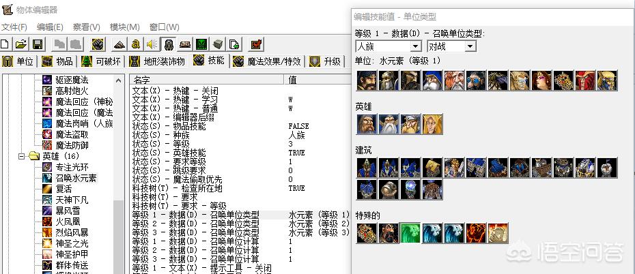Open the AI Editor green face icon

[x=201, y=44]
